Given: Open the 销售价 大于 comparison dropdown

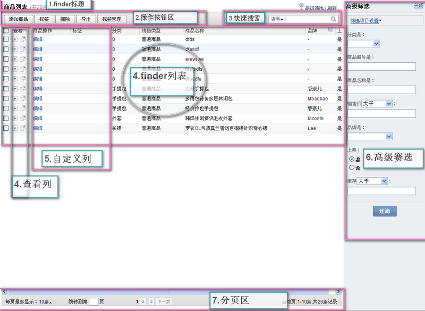Looking at the screenshot, I should [x=377, y=104].
